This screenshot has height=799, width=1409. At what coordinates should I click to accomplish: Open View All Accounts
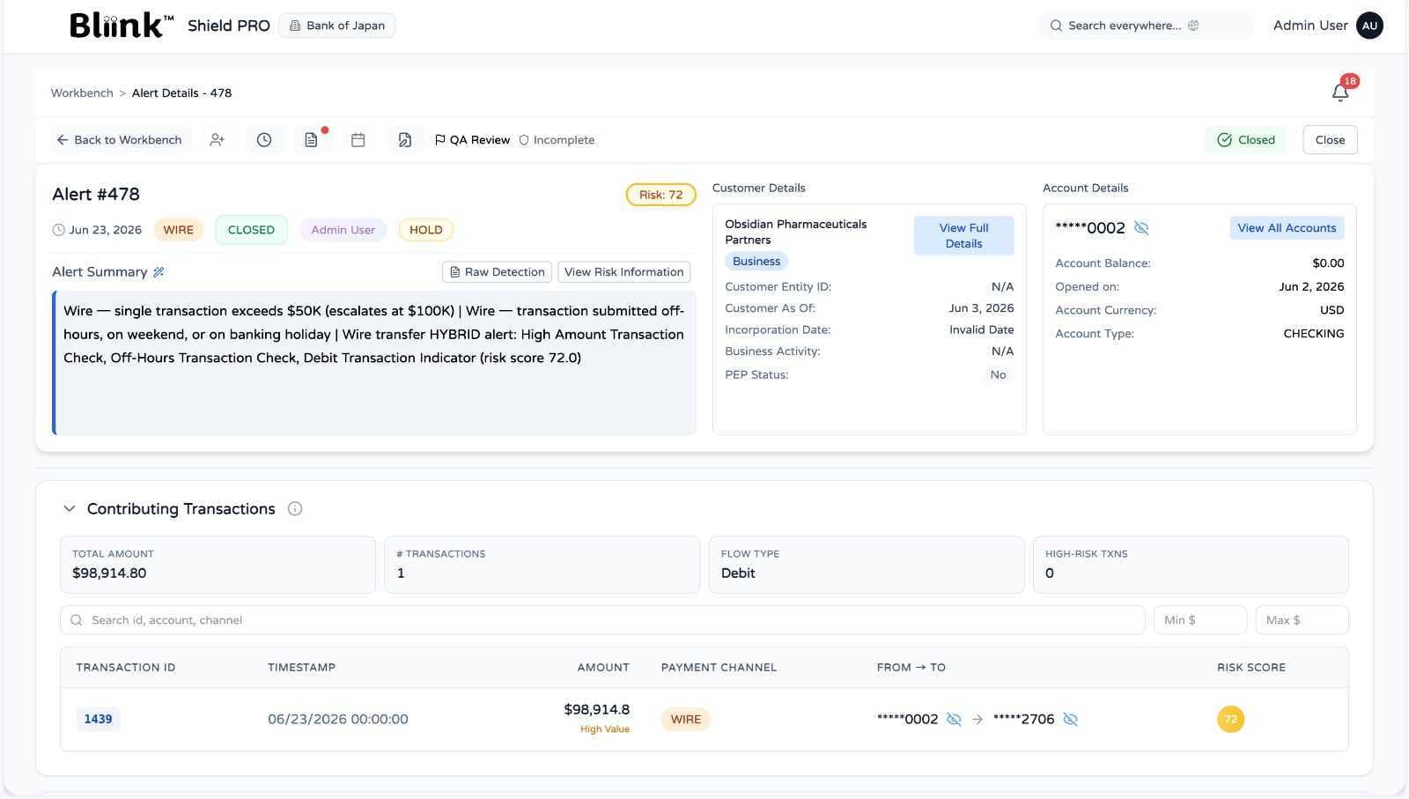1287,228
